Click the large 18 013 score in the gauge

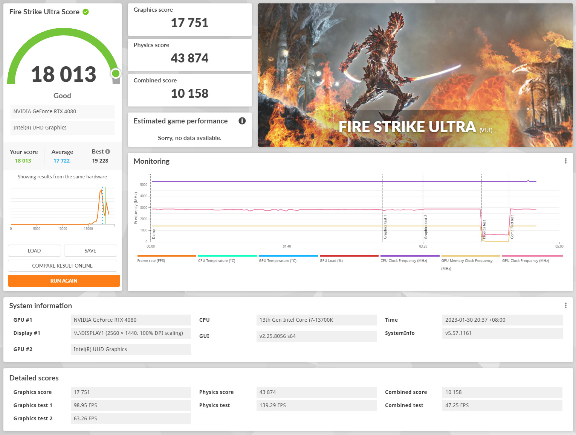tap(64, 74)
